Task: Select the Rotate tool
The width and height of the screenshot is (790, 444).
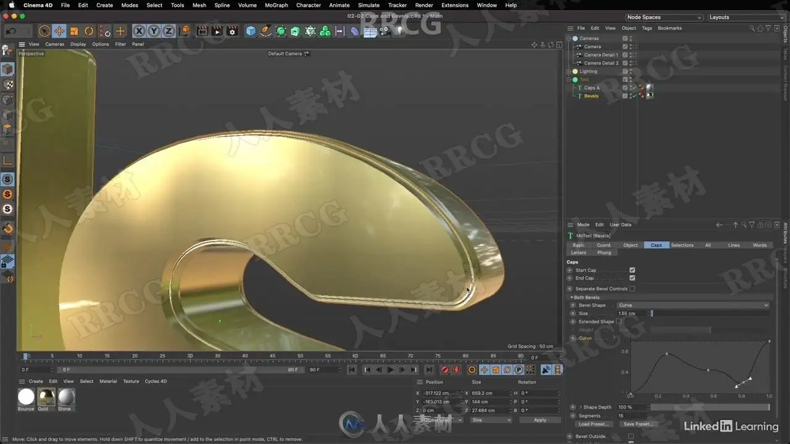Action: pos(89,31)
